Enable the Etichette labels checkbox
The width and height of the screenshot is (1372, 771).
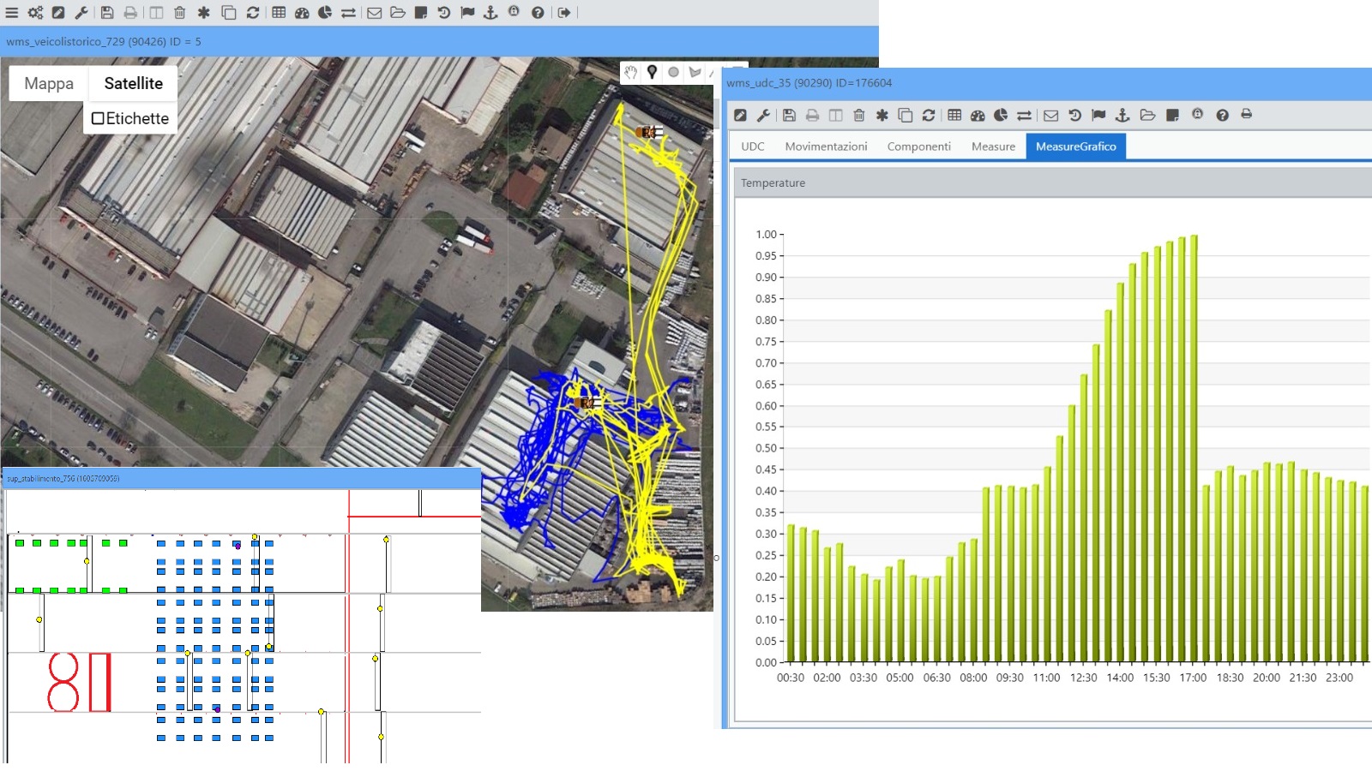[98, 118]
